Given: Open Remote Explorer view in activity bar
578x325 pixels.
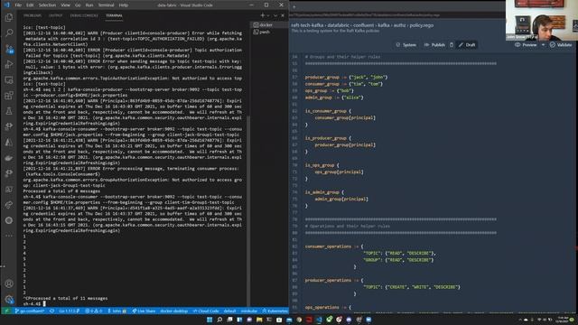Looking at the screenshot, I should (x=9, y=80).
